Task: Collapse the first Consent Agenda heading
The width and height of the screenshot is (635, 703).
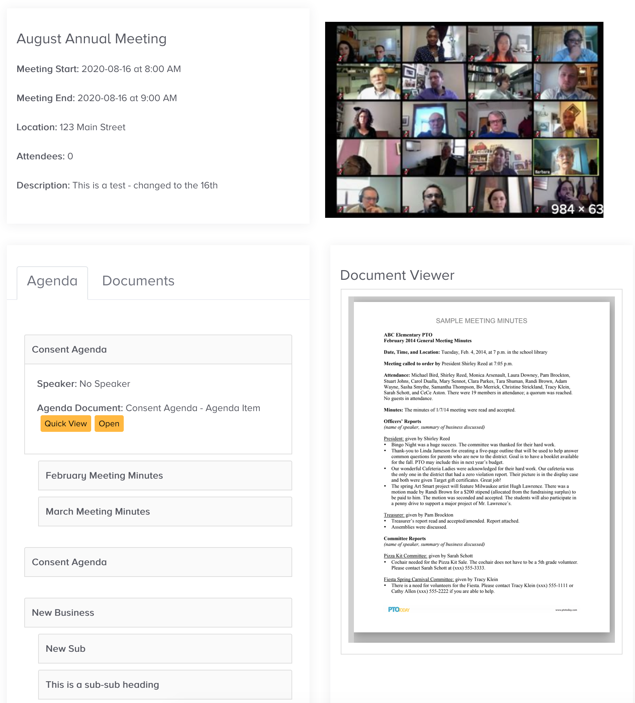Action: [x=158, y=349]
